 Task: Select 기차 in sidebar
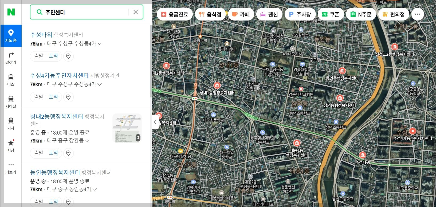[11, 124]
